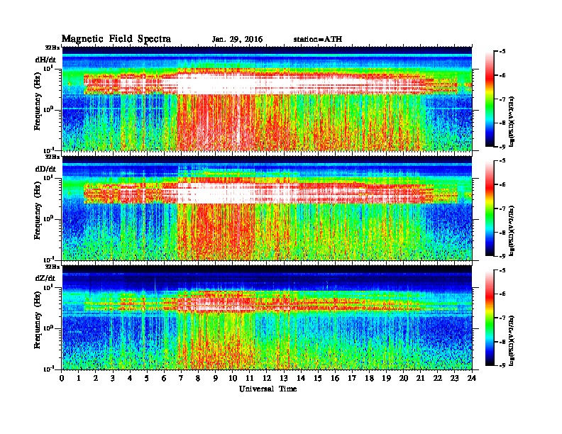Screen dimensions: 562x434
Task: Click the -5 tick on dH/dt colorbar
Action: click(502, 52)
